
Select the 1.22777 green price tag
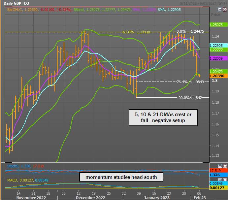click(218, 50)
